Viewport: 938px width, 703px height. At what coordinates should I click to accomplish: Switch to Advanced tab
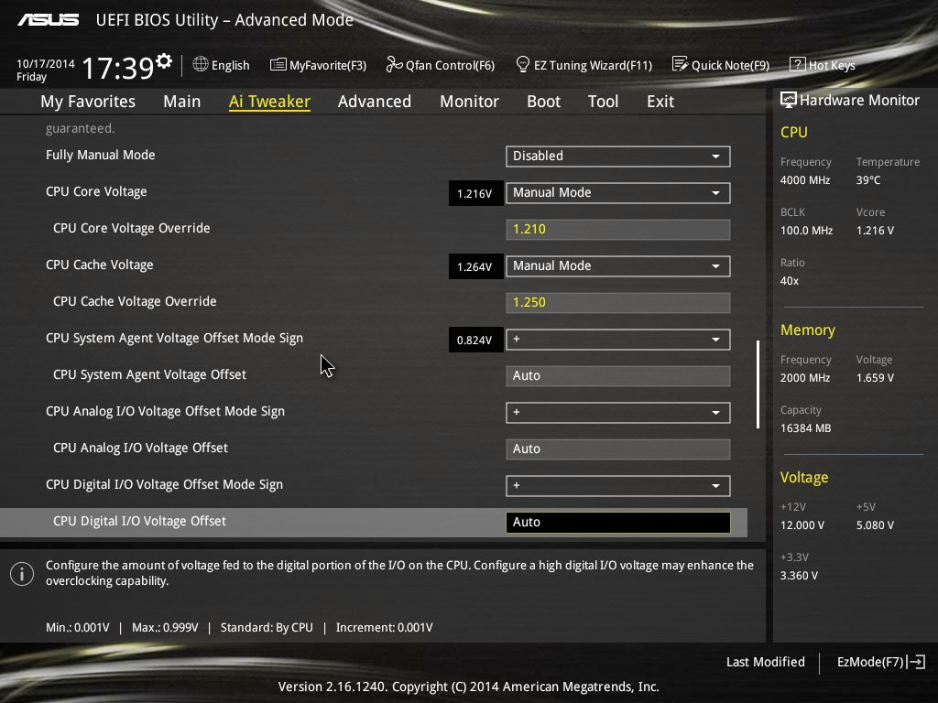(375, 101)
